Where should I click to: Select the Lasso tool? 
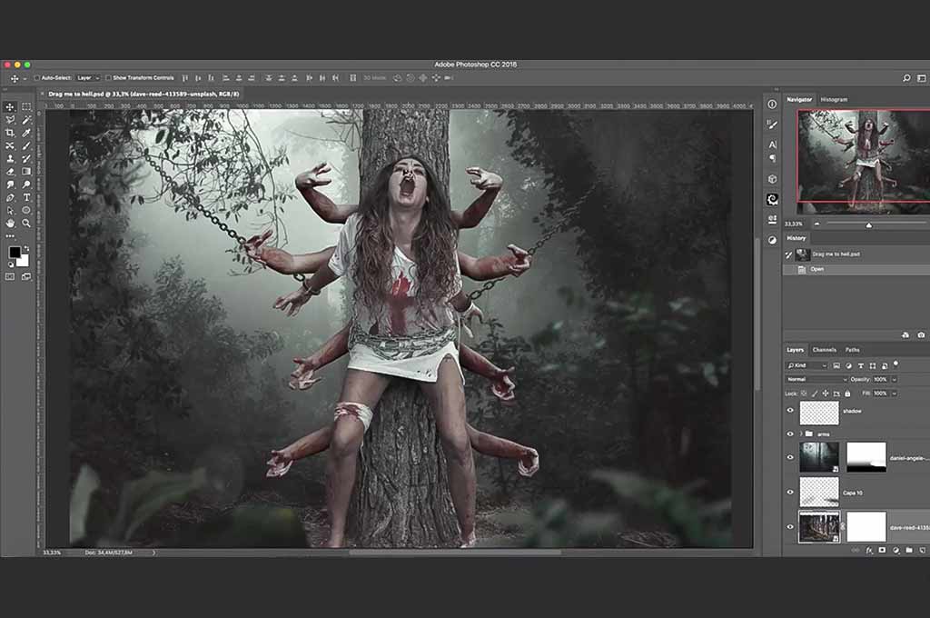click(10, 120)
